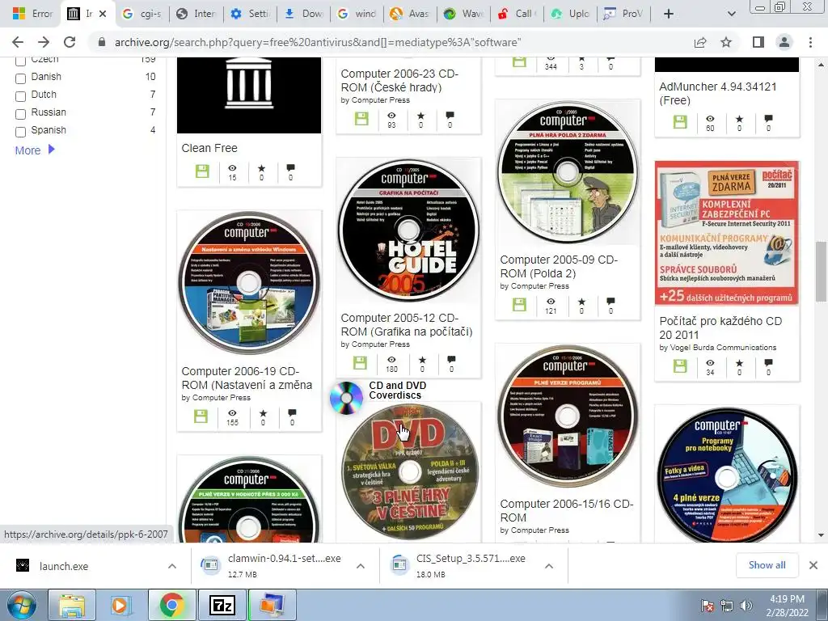The height and width of the screenshot is (621, 828).
Task: Open Computer 2006-23 CD-ROM (České hrady) link
Action: [x=399, y=80]
